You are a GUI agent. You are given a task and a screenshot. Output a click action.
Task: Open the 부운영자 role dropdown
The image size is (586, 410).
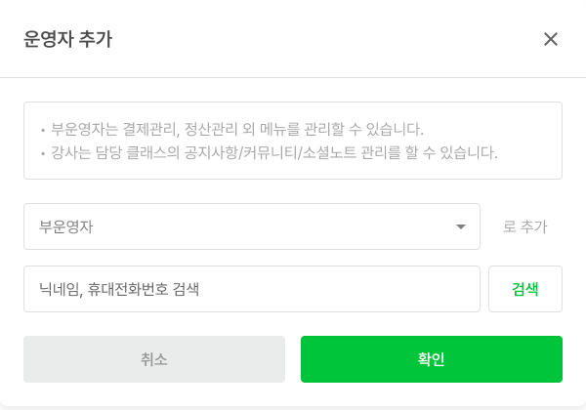[251, 226]
